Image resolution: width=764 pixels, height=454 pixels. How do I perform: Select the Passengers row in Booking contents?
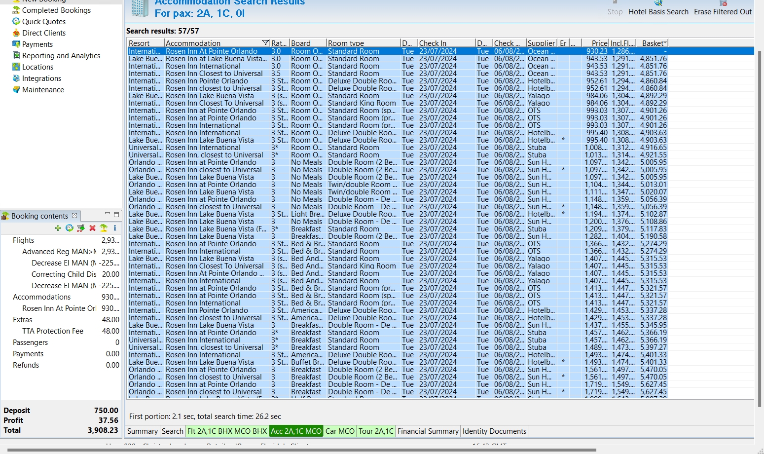point(62,342)
